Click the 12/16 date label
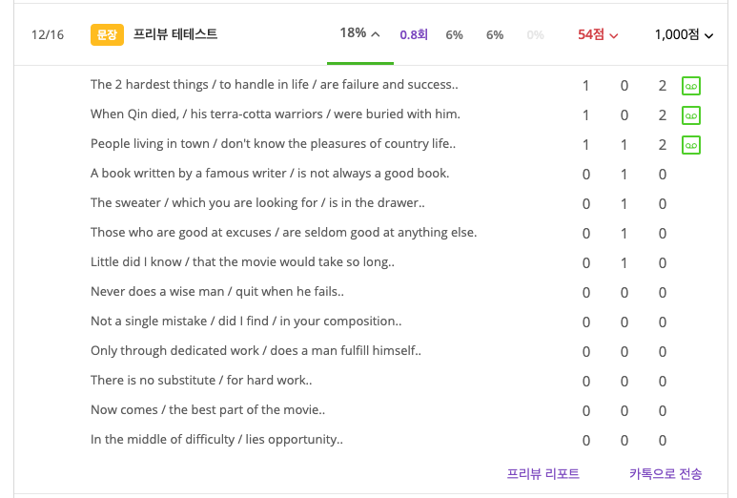The height and width of the screenshot is (498, 737). 48,34
